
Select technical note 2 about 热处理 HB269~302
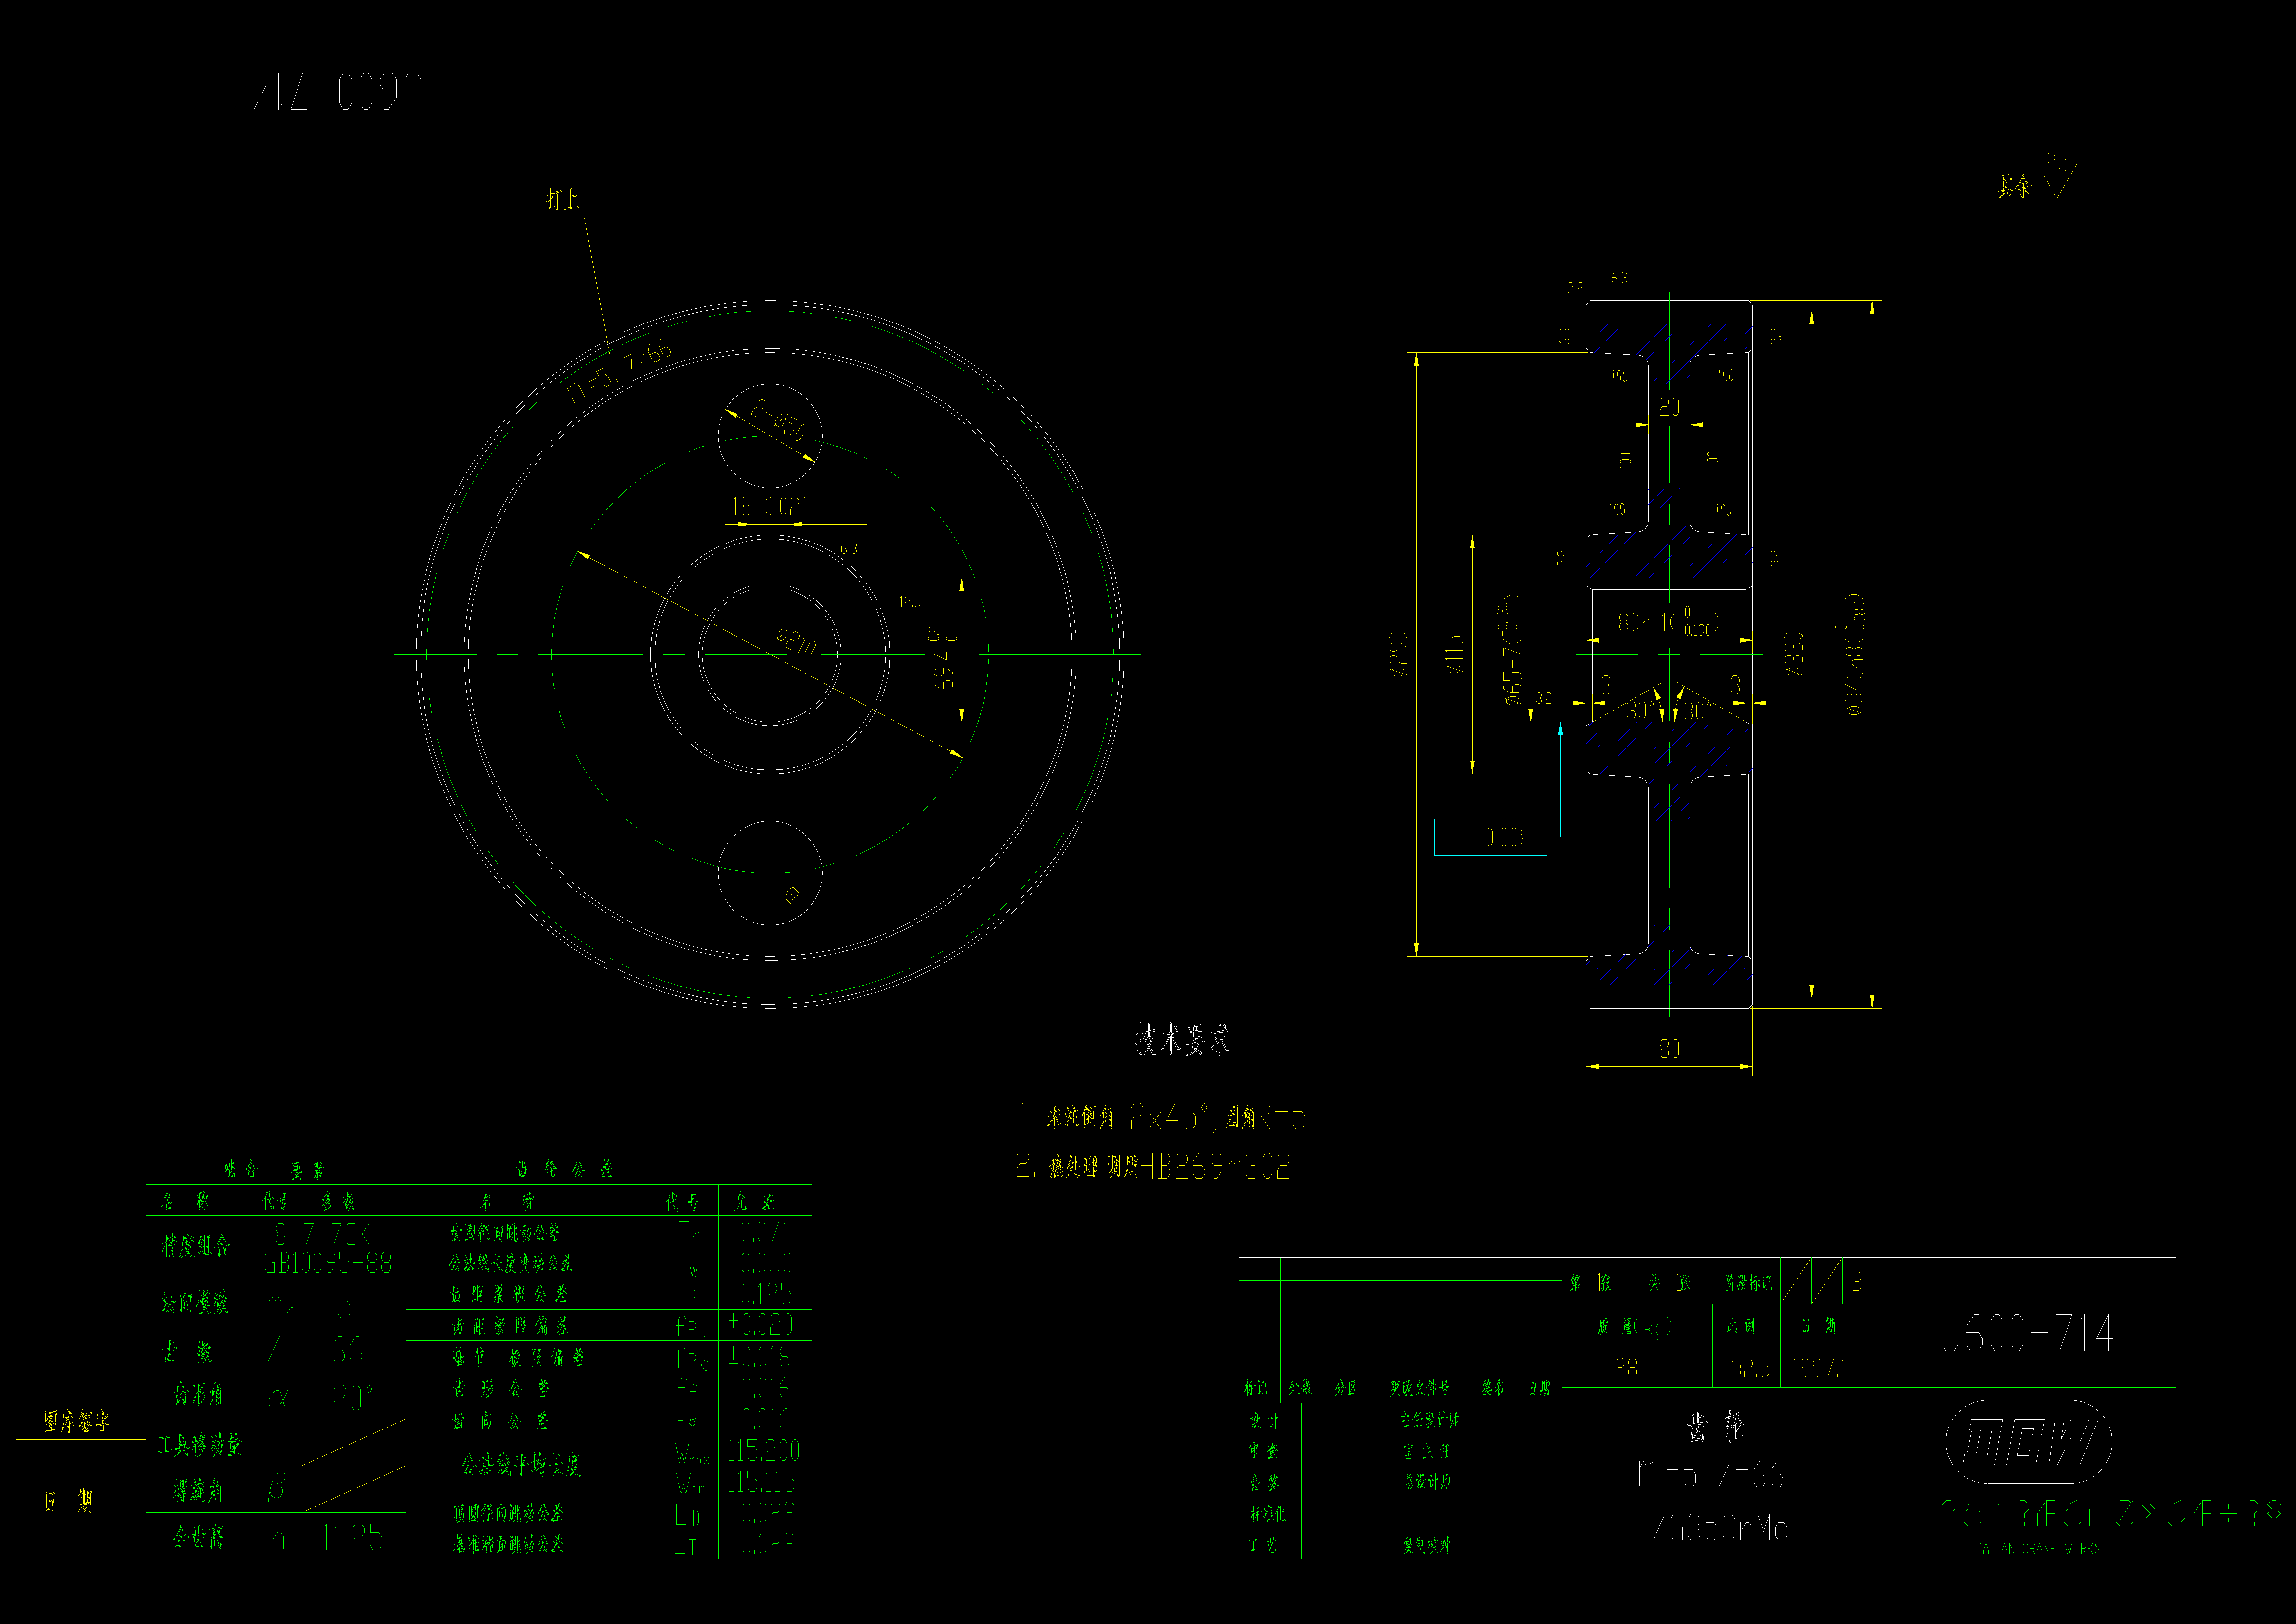1156,1166
